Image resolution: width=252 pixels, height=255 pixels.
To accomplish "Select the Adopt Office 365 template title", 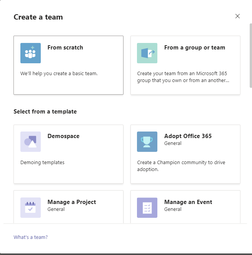I will (188, 136).
